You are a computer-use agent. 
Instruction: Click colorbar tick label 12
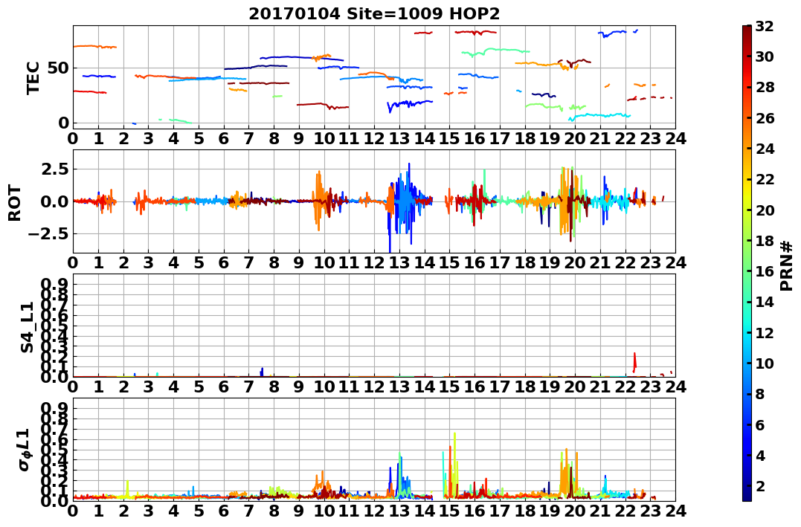point(765,332)
